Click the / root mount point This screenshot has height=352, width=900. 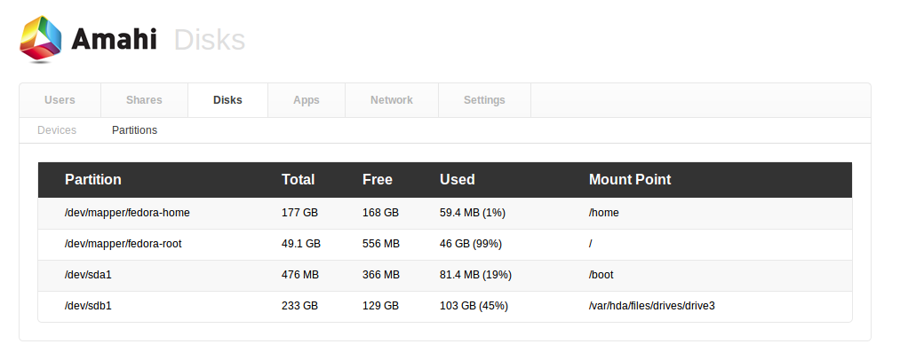(591, 244)
